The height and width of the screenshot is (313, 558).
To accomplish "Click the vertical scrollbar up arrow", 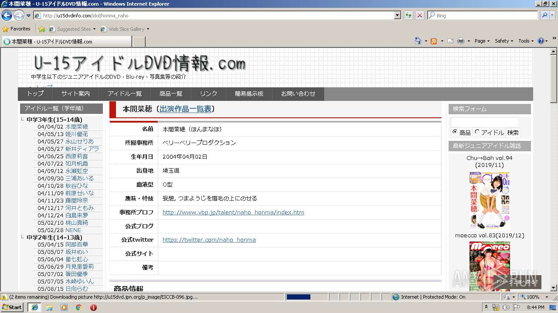I will pyautogui.click(x=554, y=51).
